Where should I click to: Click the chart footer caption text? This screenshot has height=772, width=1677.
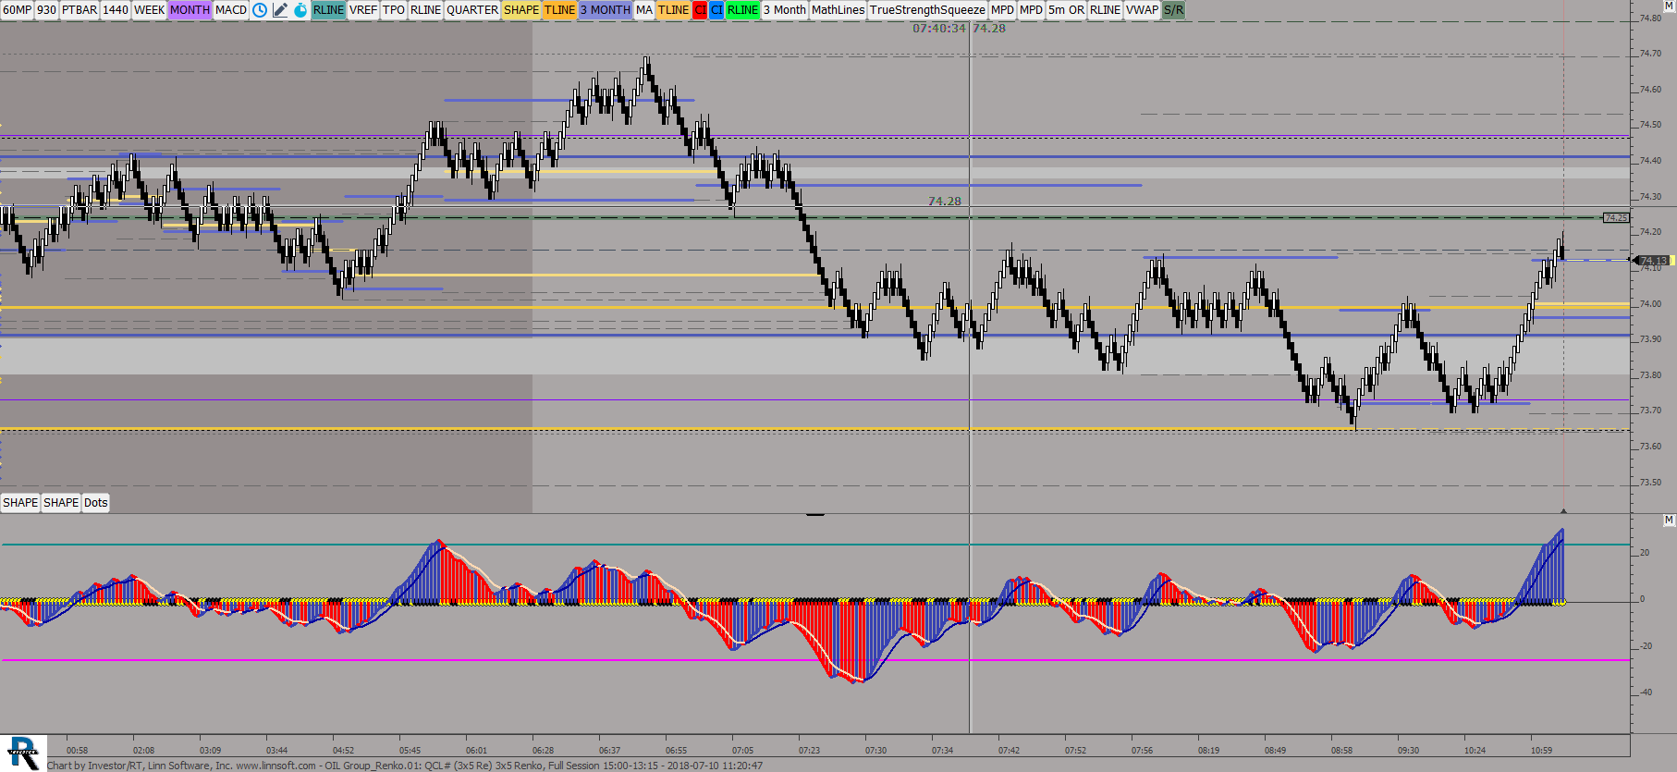coord(405,766)
